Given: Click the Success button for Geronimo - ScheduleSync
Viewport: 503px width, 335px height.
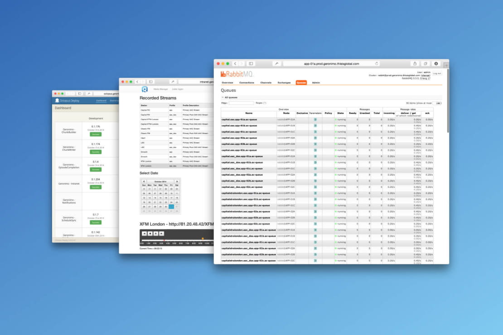Looking at the screenshot, I should pyautogui.click(x=96, y=222).
